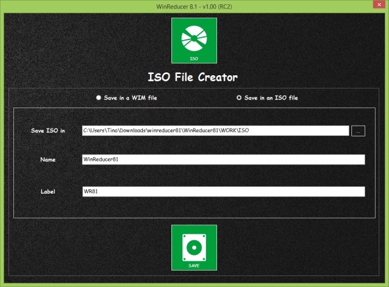Click the 'Label' field label
This screenshot has height=287, width=389.
tap(48, 192)
